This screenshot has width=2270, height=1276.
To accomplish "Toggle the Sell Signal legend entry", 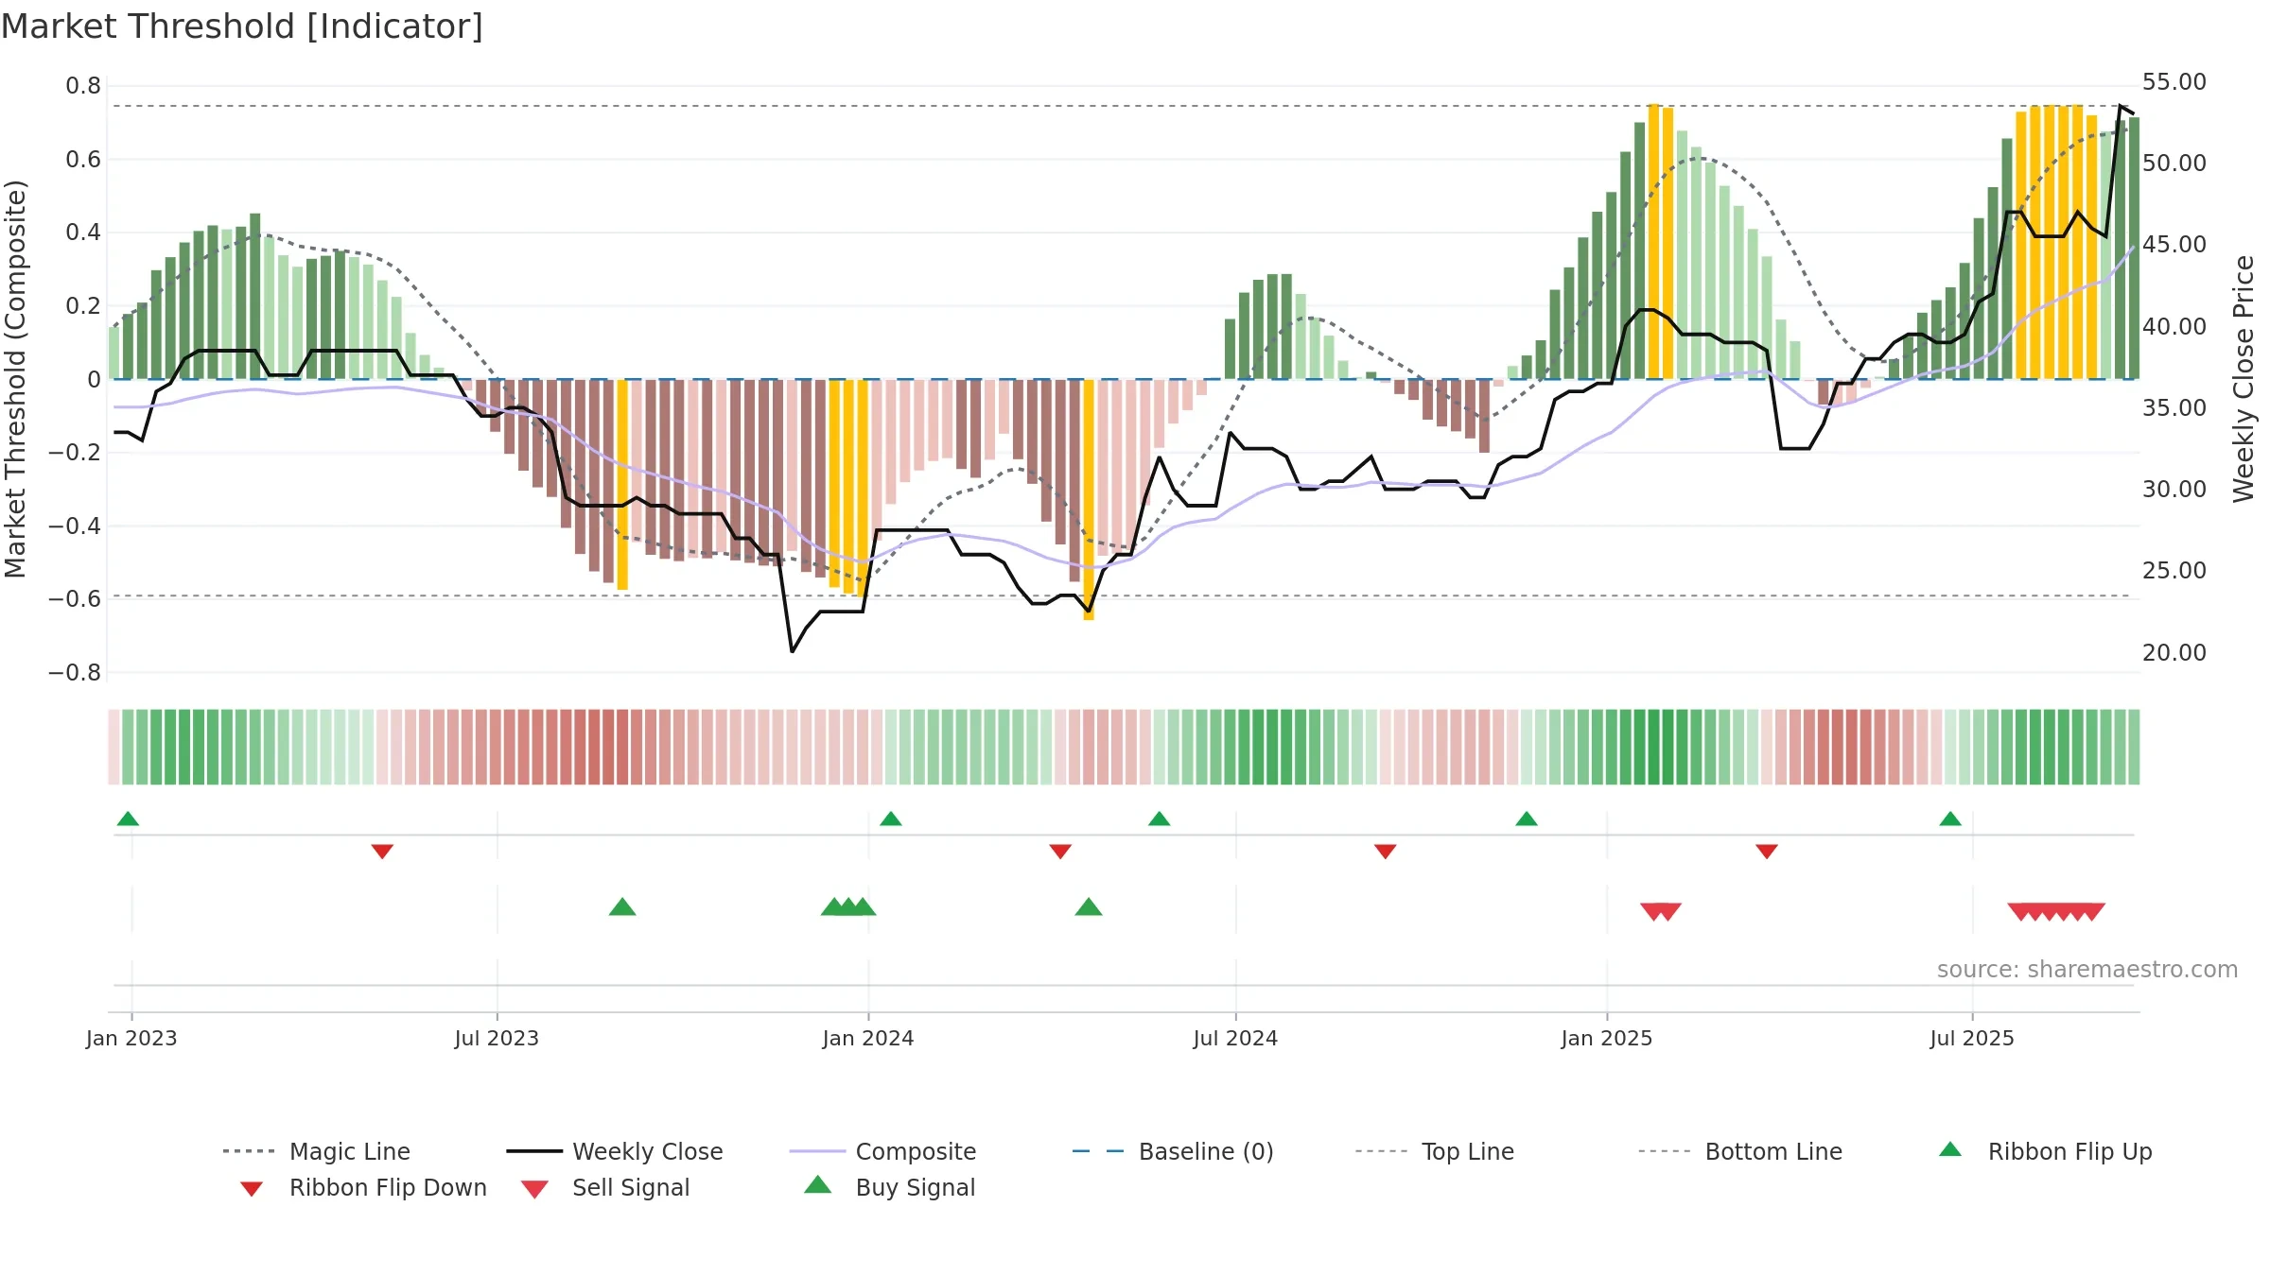I will coord(605,1187).
